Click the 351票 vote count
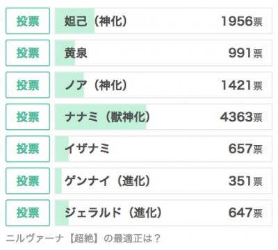Screen dimensions: 278x250 tap(245, 181)
